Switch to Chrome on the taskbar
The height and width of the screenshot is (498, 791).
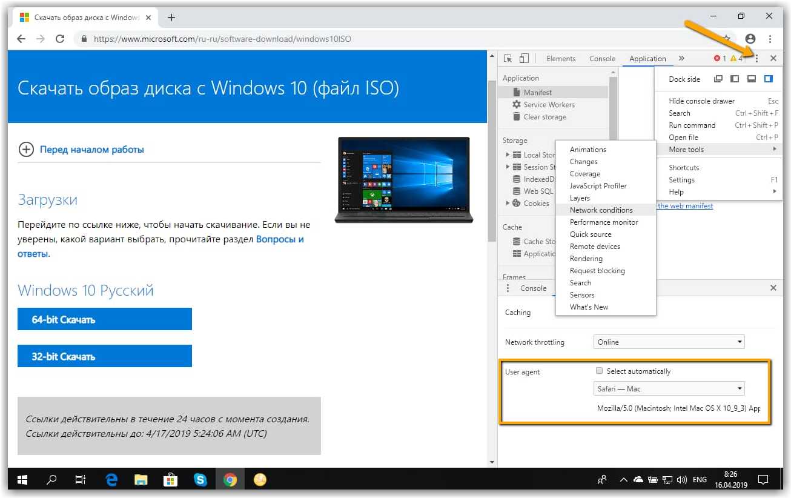tap(230, 480)
